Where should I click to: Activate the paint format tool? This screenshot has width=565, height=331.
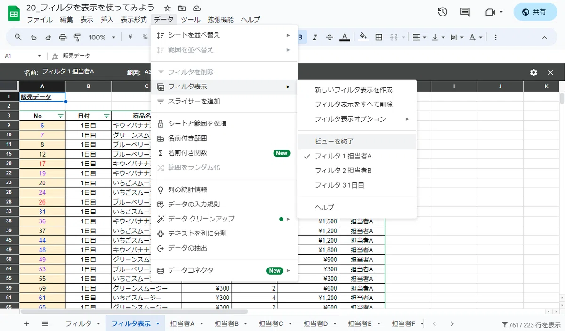[78, 37]
